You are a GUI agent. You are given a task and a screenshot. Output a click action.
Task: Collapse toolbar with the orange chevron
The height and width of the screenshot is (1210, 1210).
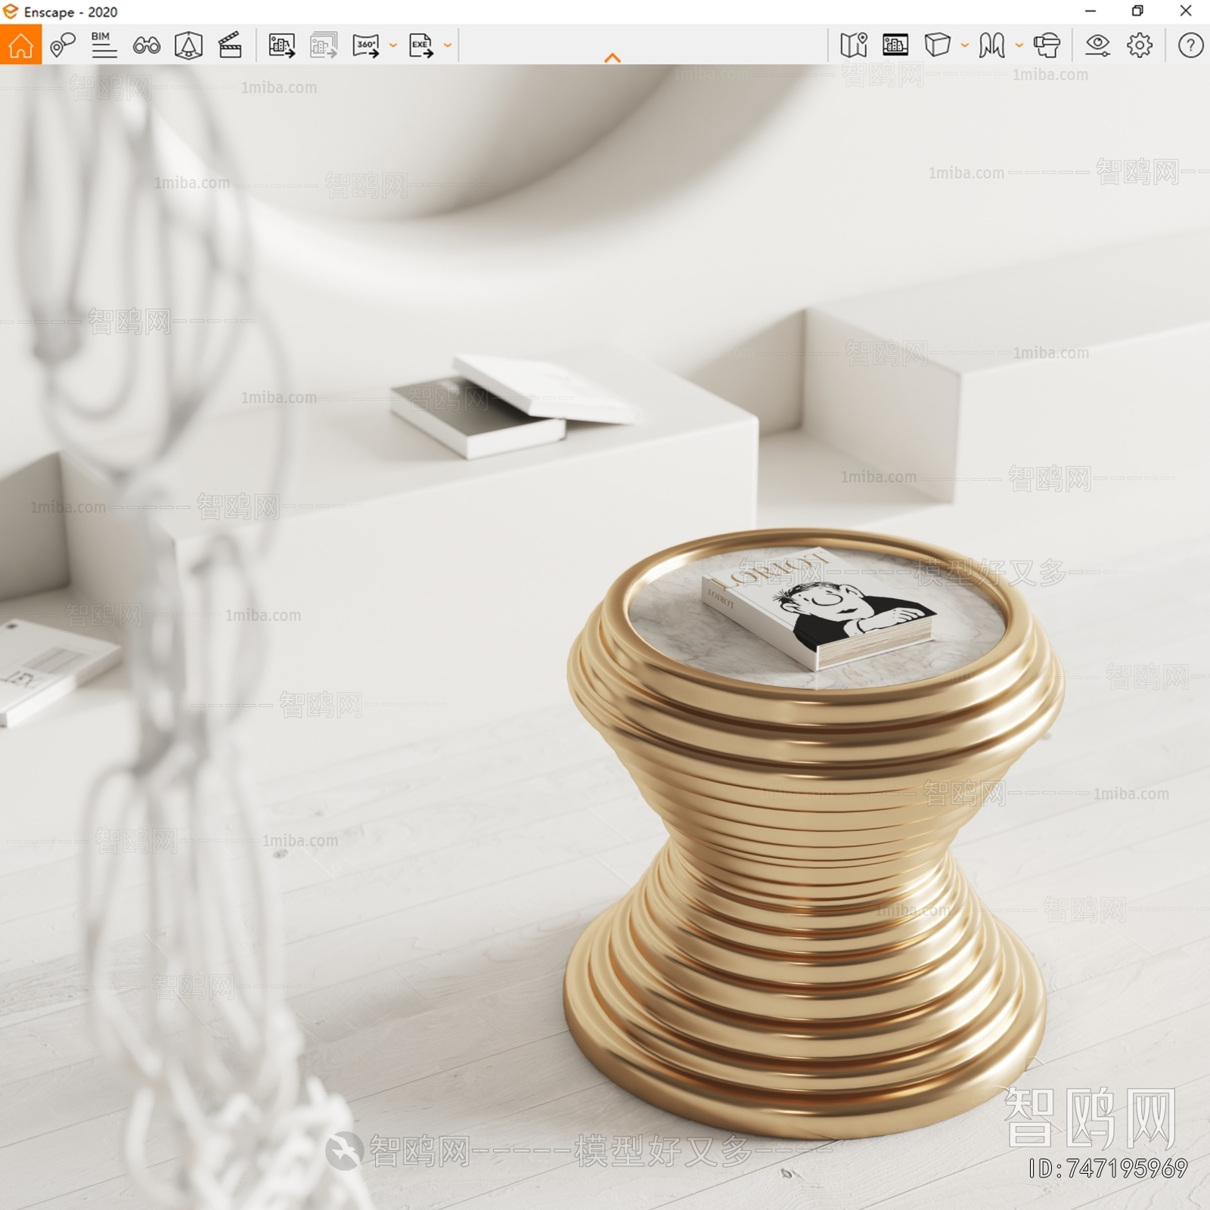613,57
